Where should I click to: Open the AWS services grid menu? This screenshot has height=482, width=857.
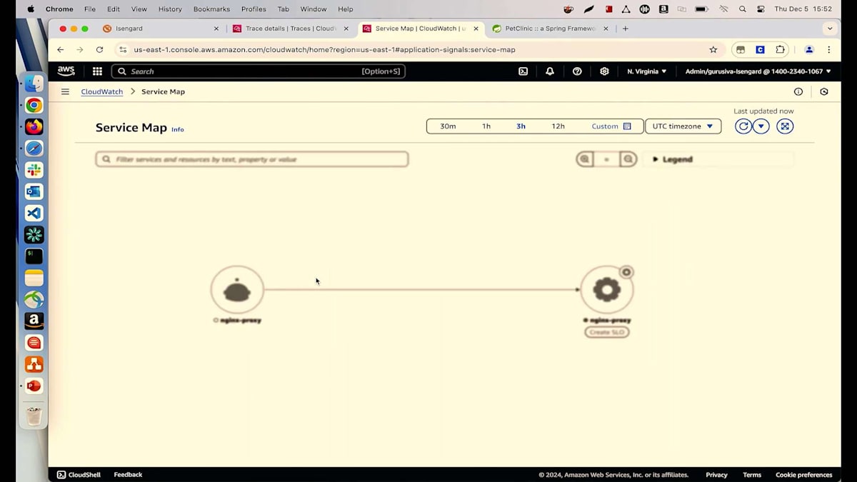click(x=97, y=71)
